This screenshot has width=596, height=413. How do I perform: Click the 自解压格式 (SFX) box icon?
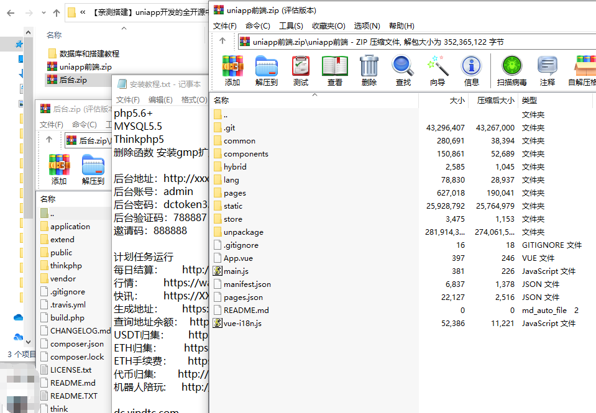[x=585, y=66]
